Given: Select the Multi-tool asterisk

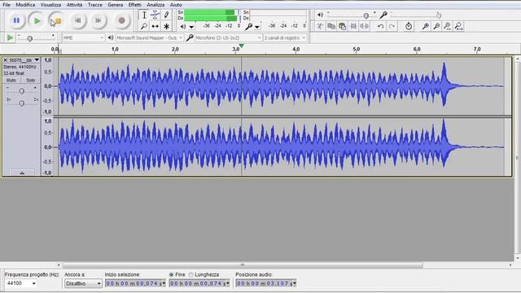Looking at the screenshot, I should click(166, 26).
